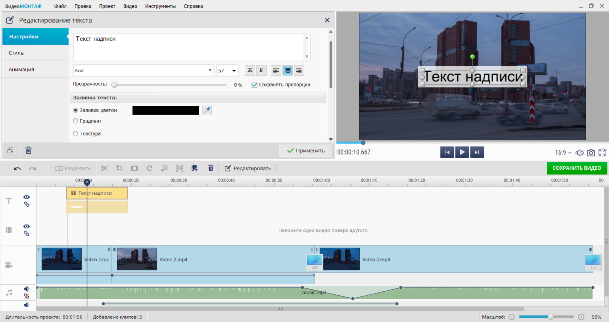Click the 'Редактировать' toolbar button

[x=248, y=168]
